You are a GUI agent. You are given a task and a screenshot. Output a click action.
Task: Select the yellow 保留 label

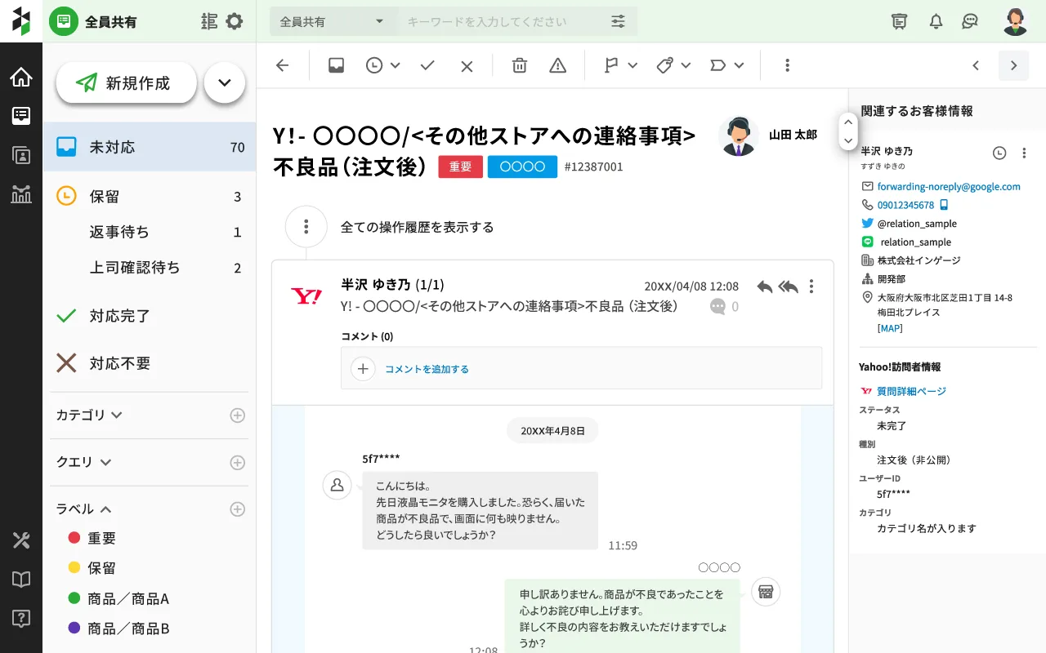[x=92, y=568]
